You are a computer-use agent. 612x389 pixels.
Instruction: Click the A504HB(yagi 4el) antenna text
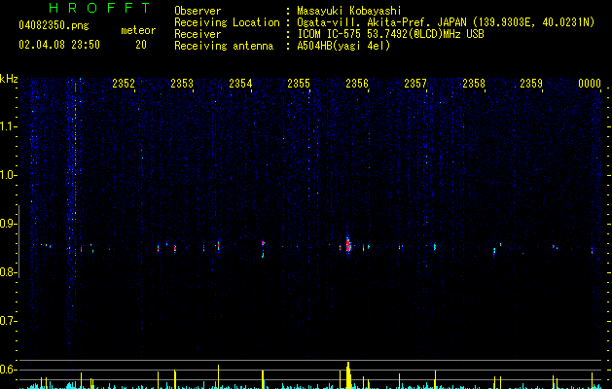343,46
